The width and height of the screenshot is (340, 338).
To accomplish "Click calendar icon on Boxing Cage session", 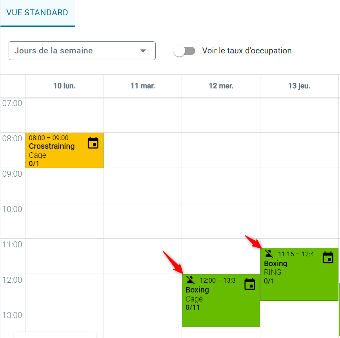I will click(249, 284).
